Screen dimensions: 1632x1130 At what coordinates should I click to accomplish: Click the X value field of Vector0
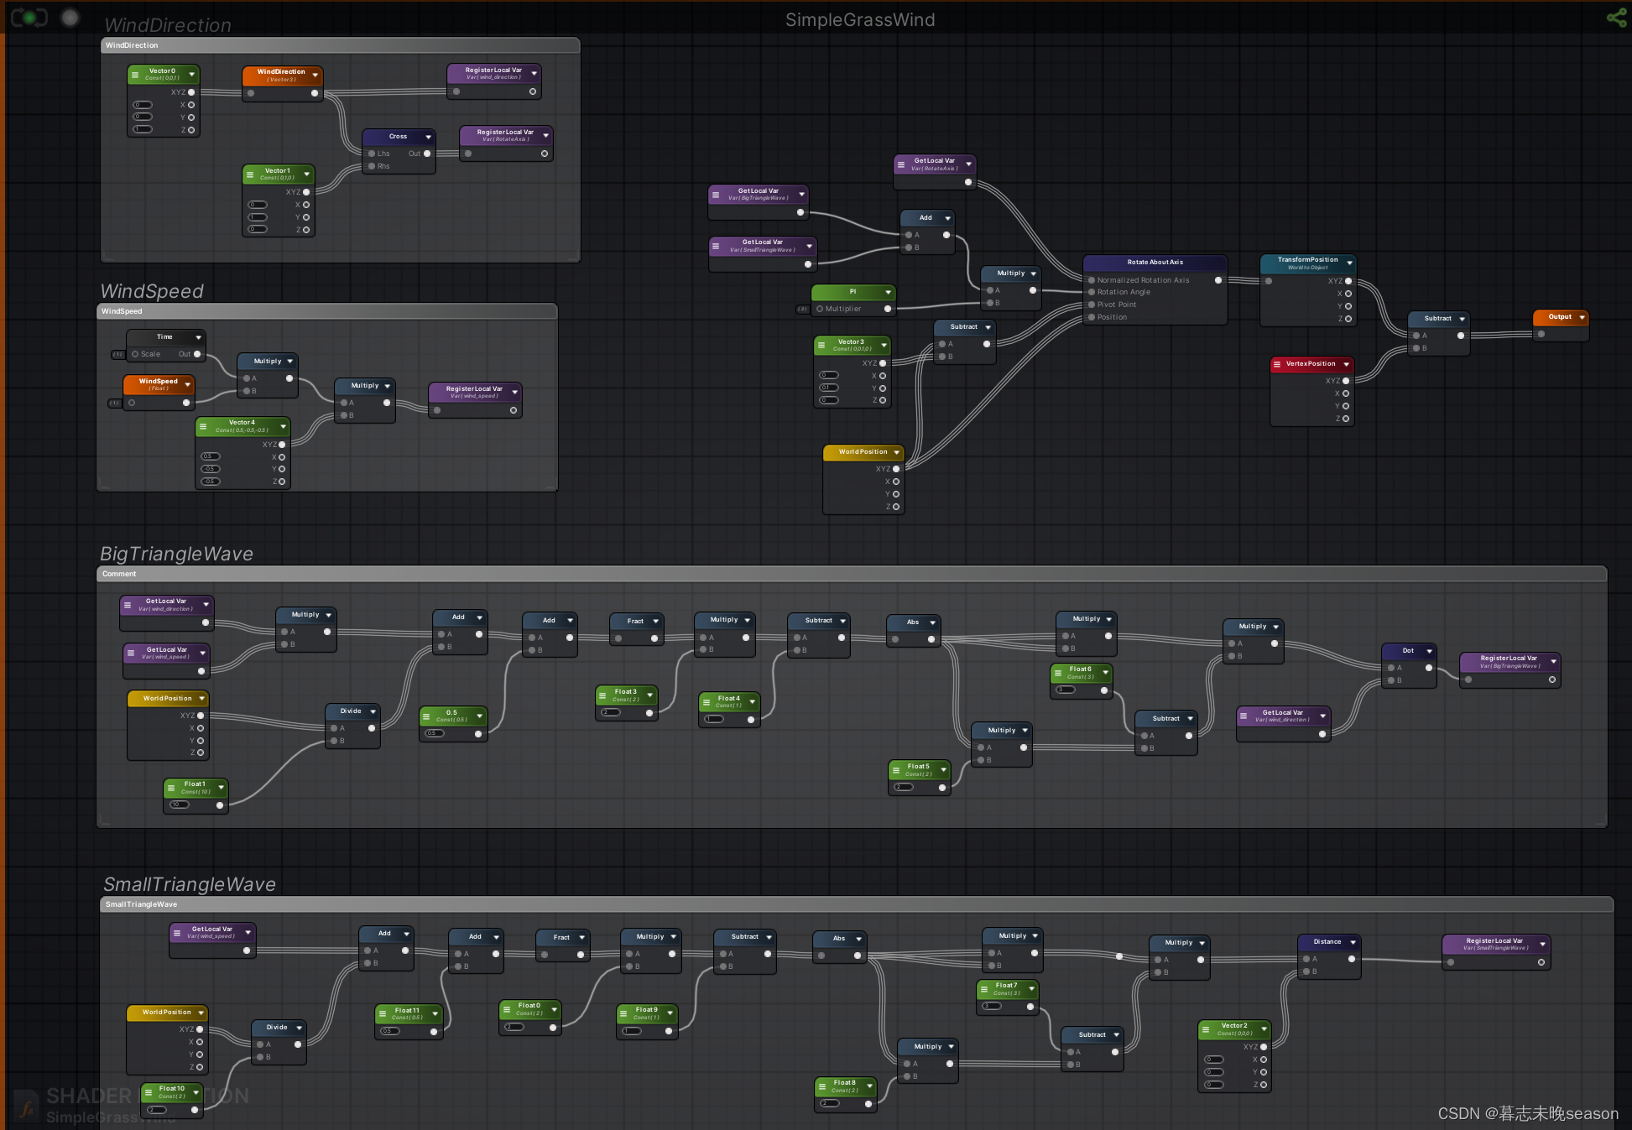tap(143, 105)
